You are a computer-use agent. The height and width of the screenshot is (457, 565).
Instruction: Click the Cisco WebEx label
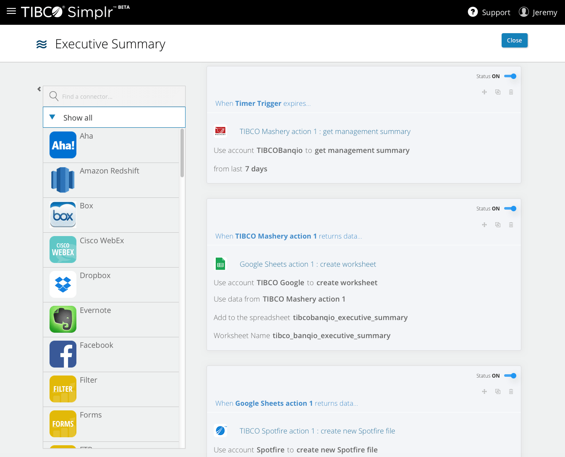click(102, 241)
